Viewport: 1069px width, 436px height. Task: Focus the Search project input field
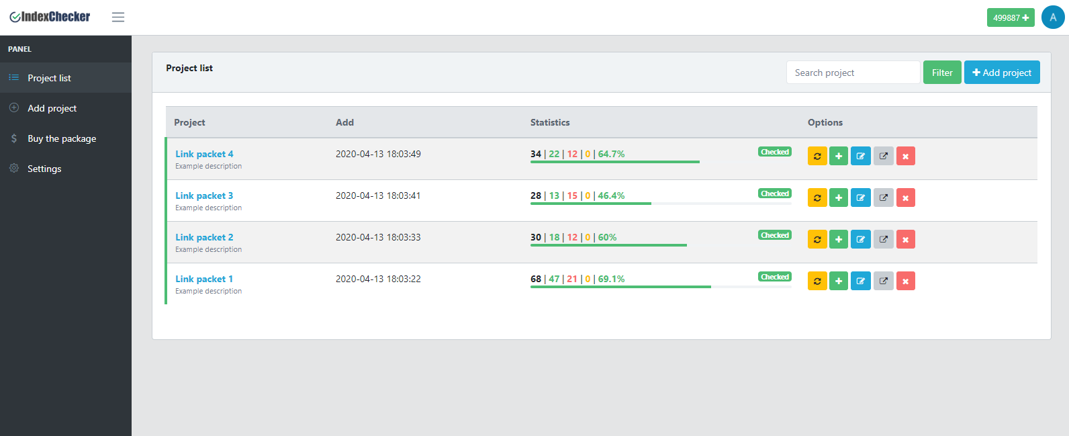tap(853, 73)
